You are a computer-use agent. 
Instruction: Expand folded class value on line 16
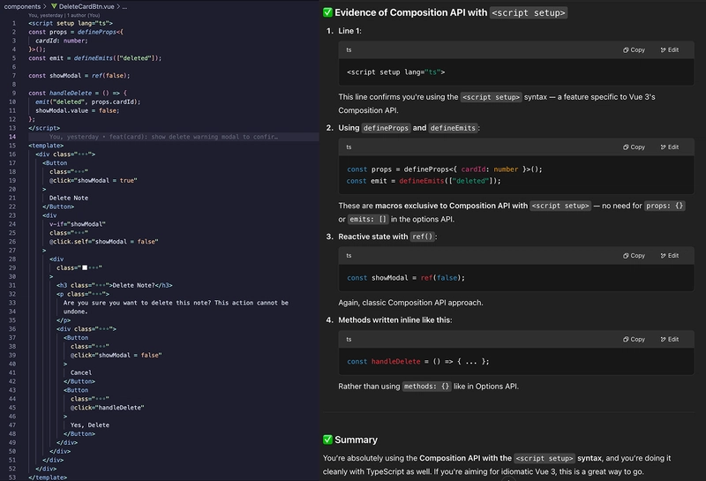(81, 154)
